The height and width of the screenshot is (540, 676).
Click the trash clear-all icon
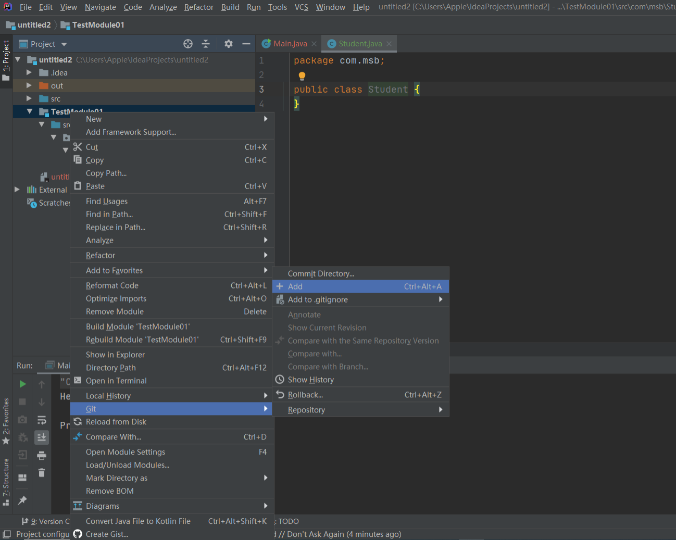[42, 473]
